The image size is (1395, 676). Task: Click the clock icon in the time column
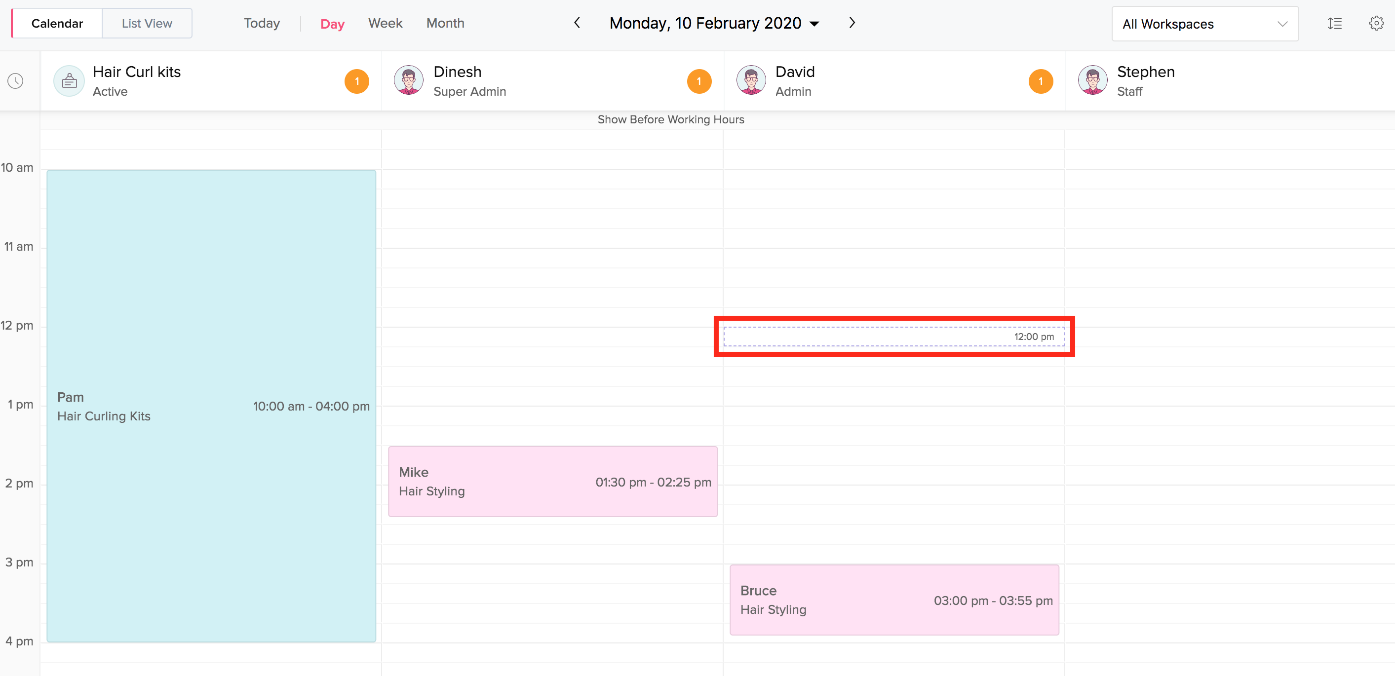(x=15, y=81)
